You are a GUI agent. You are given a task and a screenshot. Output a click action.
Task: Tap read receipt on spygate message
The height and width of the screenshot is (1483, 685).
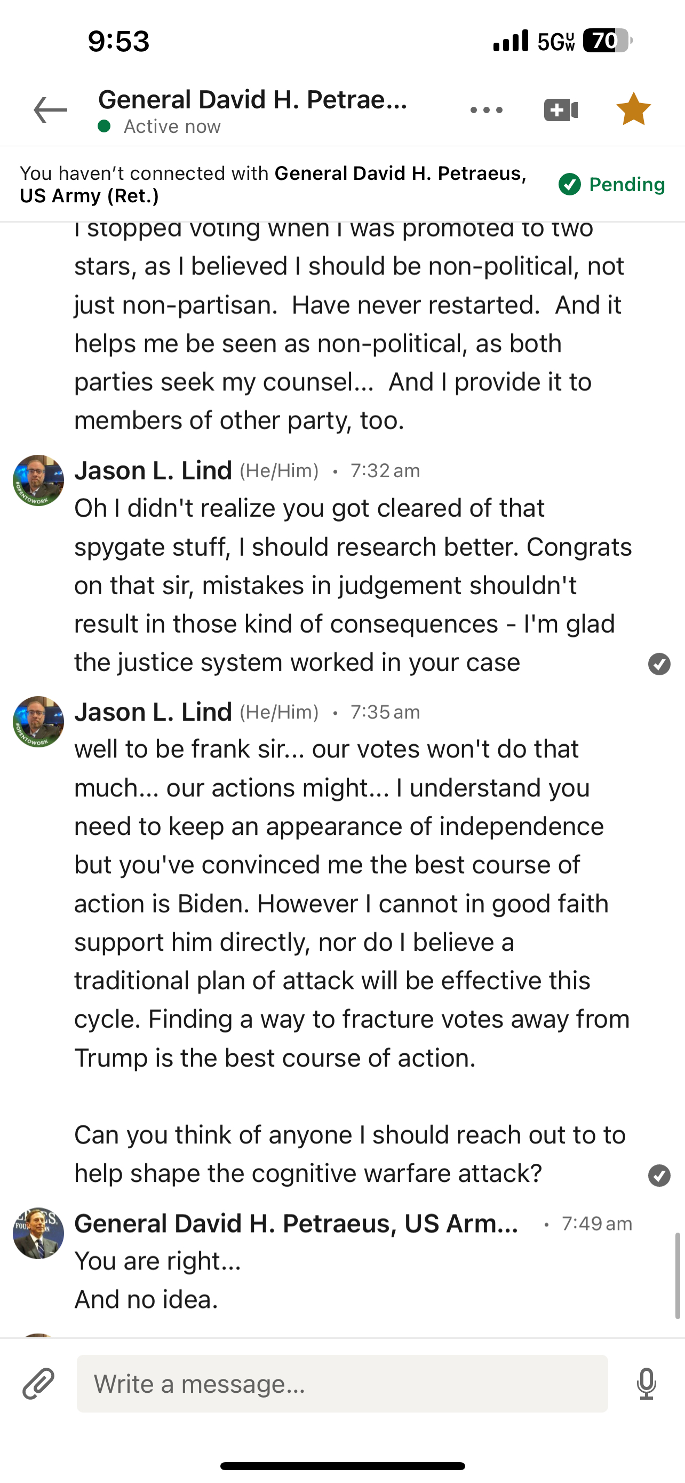659,664
